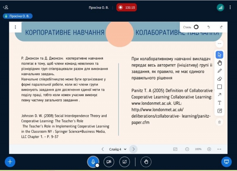Expand audio device options chevron on microphone
The width and height of the screenshot is (237, 171).
(97, 165)
